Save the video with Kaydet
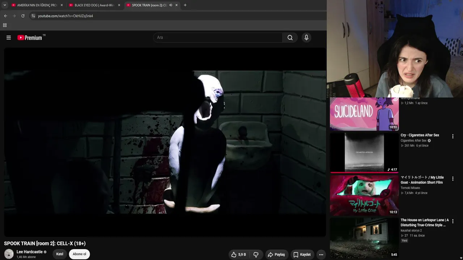 [302, 255]
